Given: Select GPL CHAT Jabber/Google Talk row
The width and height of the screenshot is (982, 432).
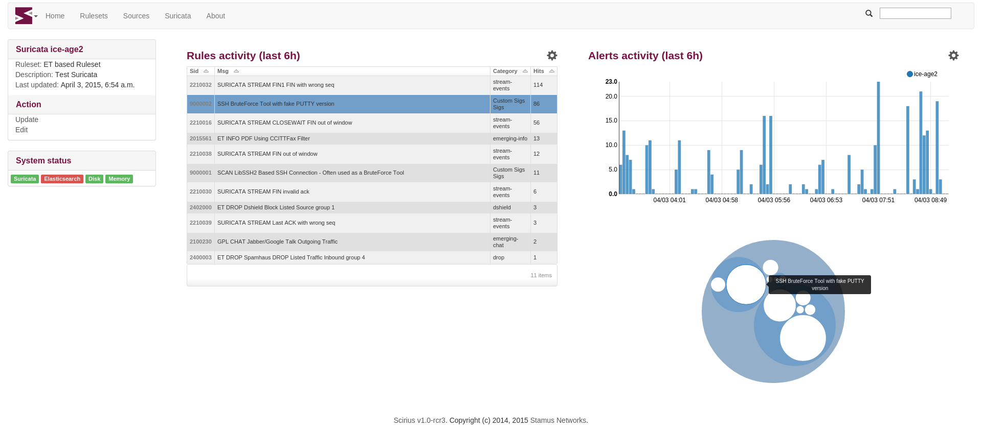Looking at the screenshot, I should 372,242.
